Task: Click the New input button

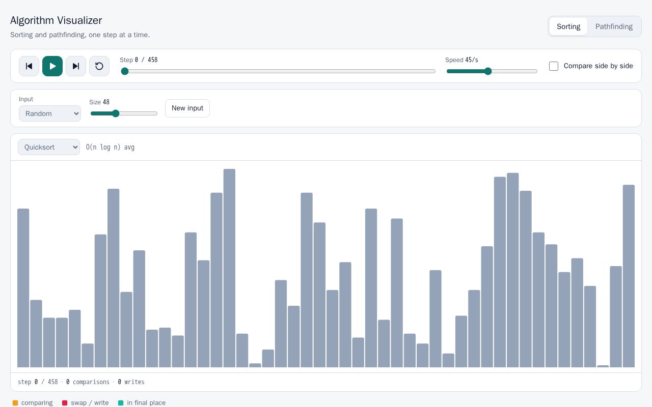Action: pos(187,108)
